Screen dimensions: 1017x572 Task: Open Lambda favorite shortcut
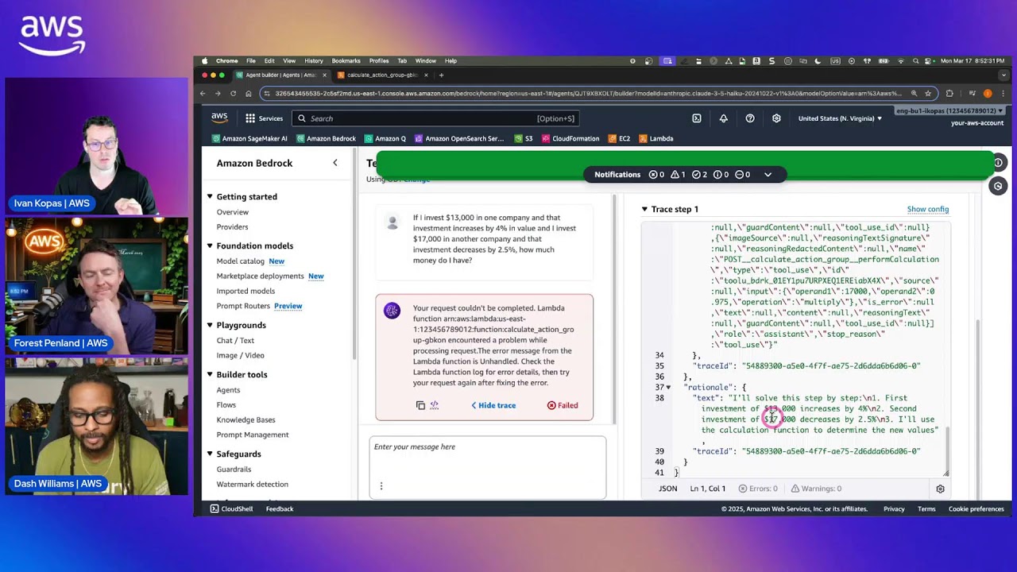(656, 138)
